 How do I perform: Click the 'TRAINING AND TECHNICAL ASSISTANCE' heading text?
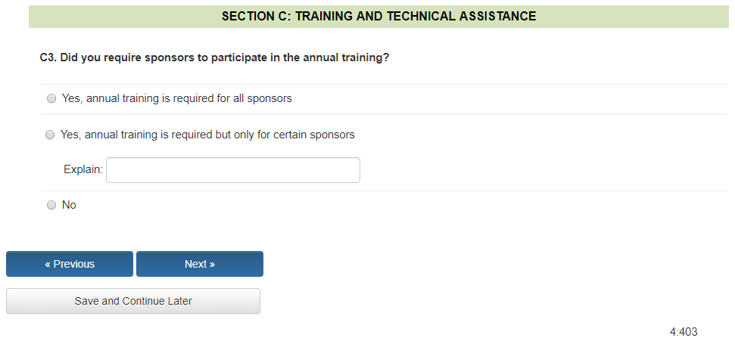[x=416, y=16]
